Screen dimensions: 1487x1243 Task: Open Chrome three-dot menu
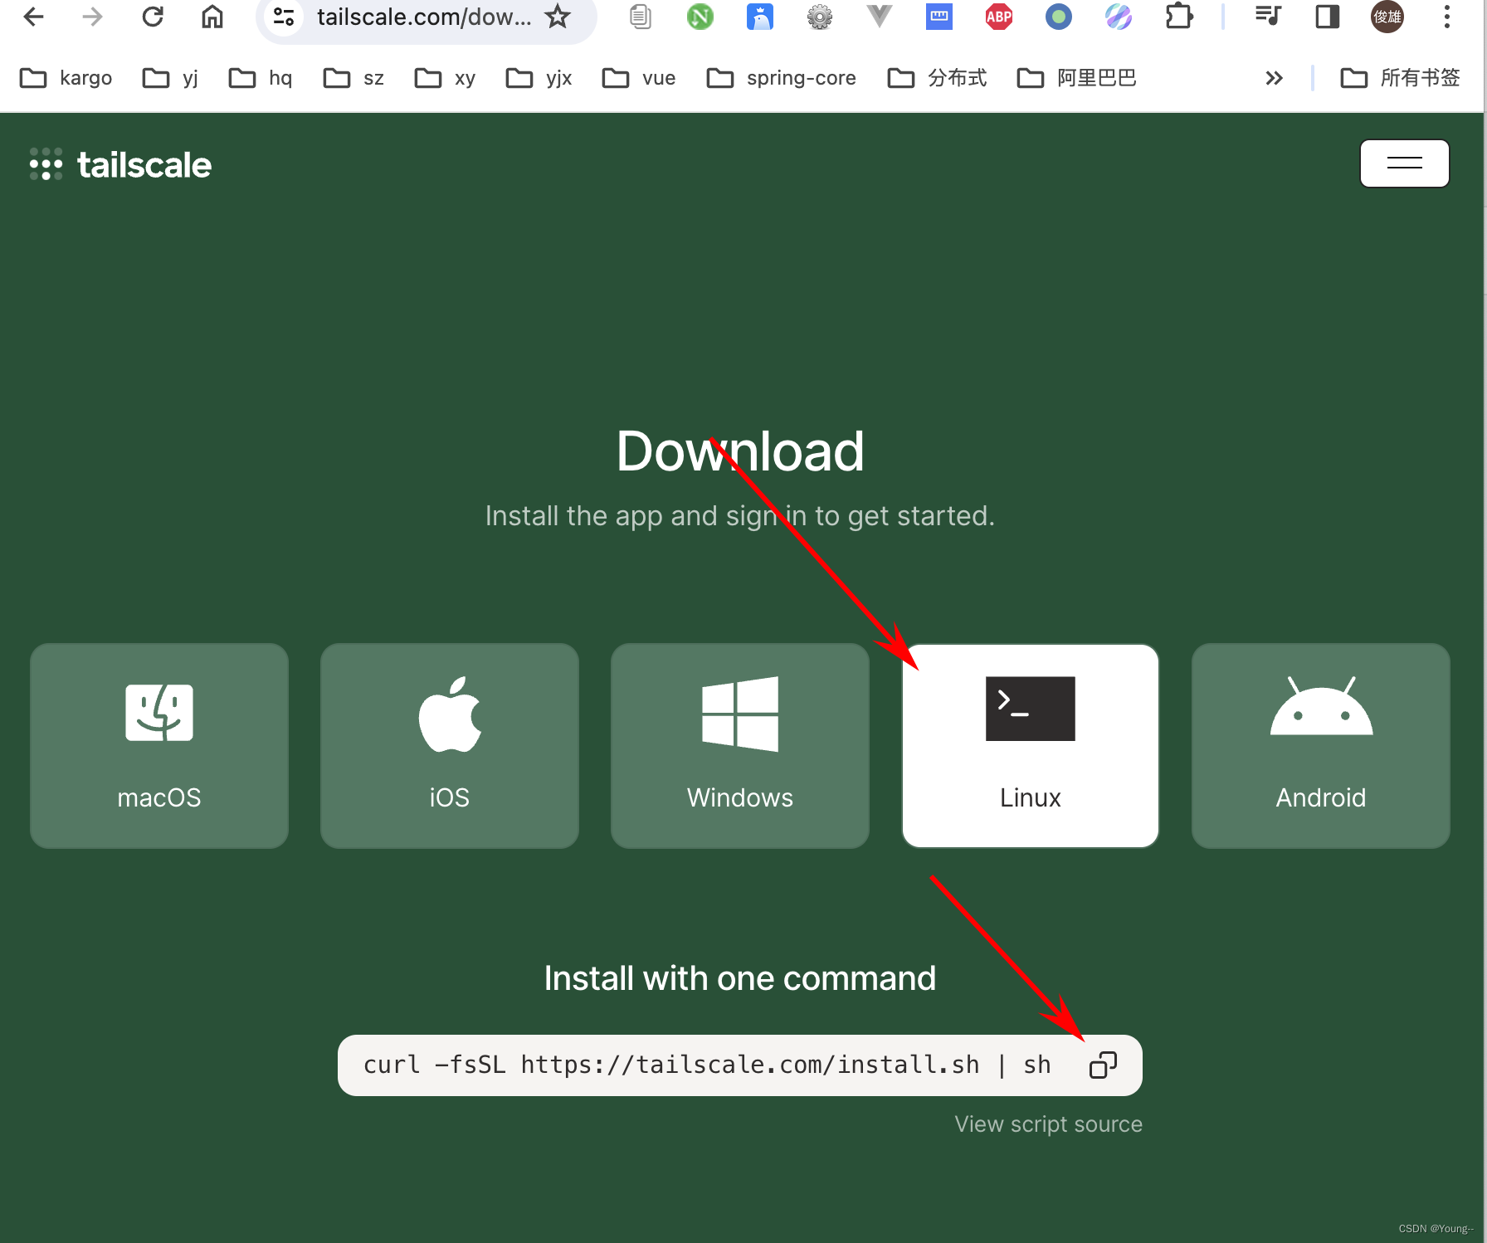(1447, 17)
